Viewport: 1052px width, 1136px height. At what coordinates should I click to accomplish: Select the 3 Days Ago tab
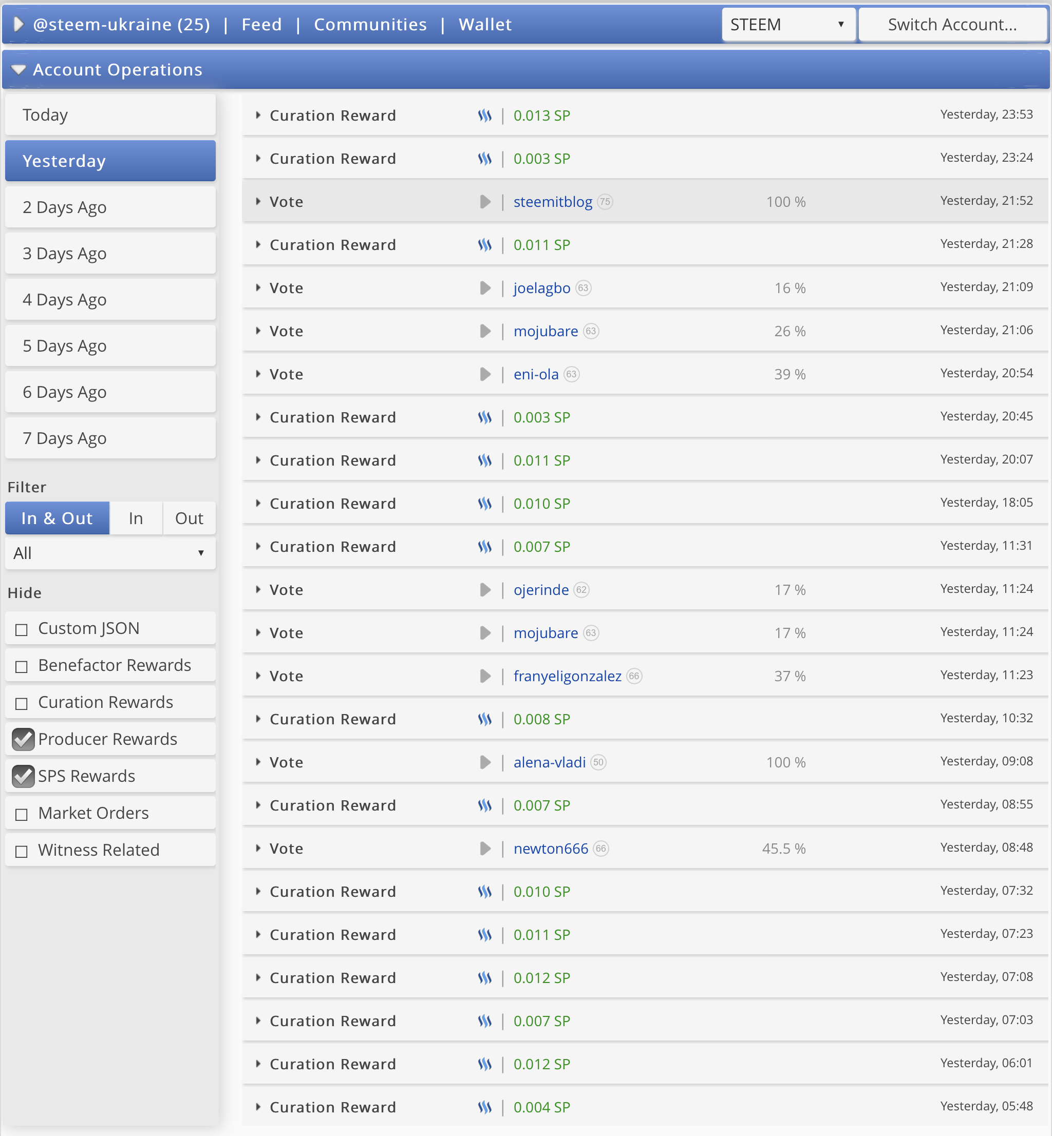[110, 254]
